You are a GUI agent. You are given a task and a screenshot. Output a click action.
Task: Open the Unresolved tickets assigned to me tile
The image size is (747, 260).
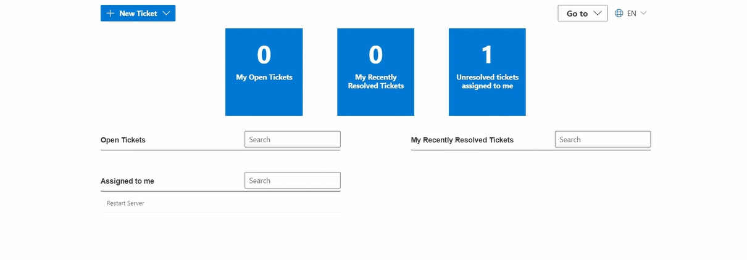click(487, 71)
